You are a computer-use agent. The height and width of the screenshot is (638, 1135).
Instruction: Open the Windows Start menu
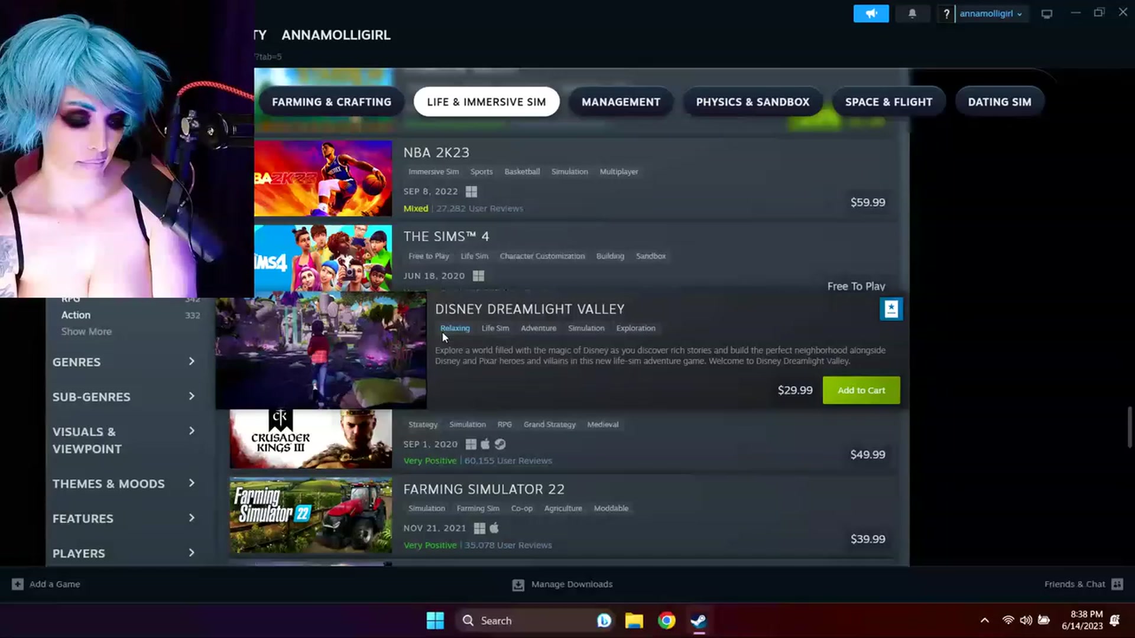(435, 621)
